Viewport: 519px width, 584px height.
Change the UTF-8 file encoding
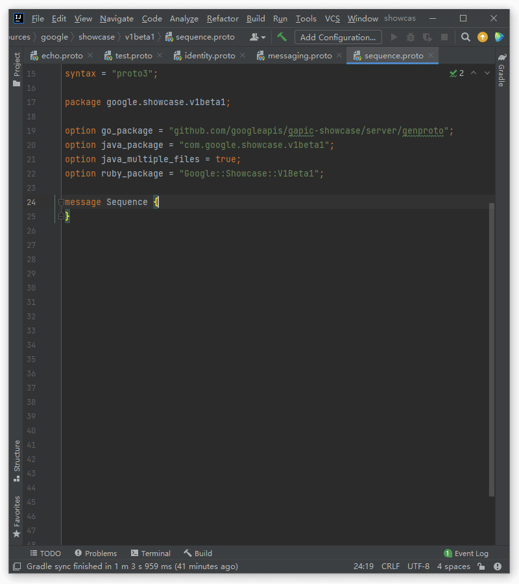(418, 566)
